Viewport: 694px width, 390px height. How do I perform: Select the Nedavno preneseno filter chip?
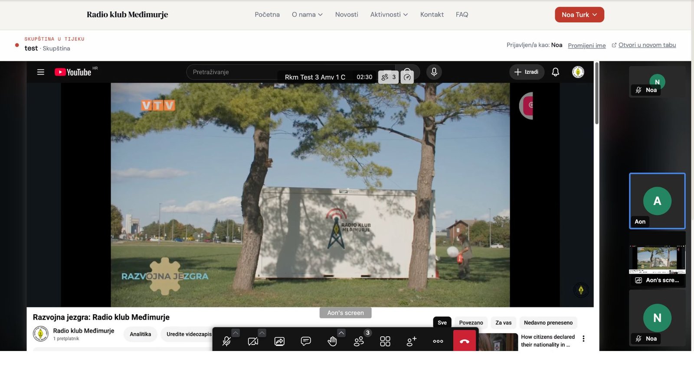[548, 323]
